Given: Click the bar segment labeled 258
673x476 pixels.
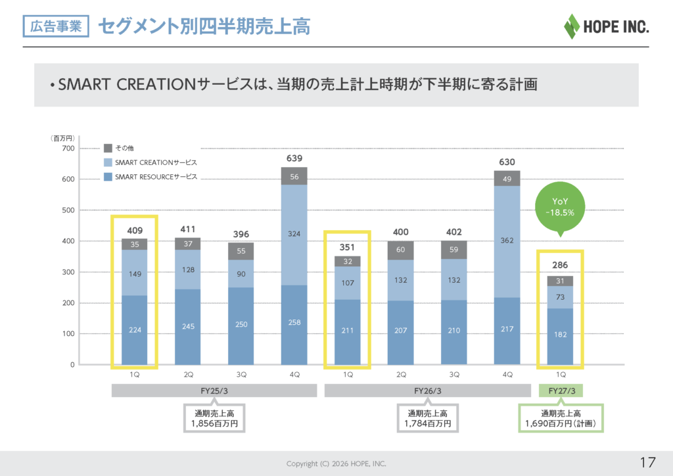Looking at the screenshot, I should pos(294,325).
